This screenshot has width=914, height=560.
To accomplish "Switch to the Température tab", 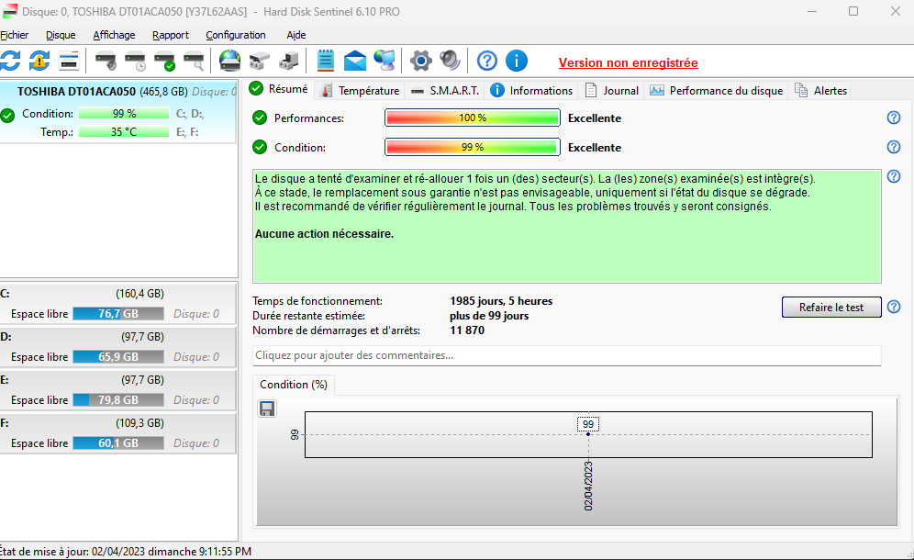I will click(x=361, y=90).
